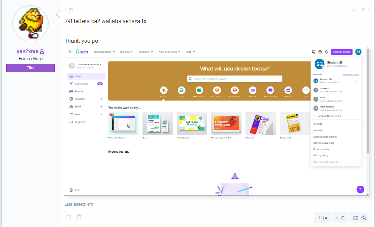This screenshot has height=227, width=375.
Task: Open Classwork in the sidebar
Action: 86,122
